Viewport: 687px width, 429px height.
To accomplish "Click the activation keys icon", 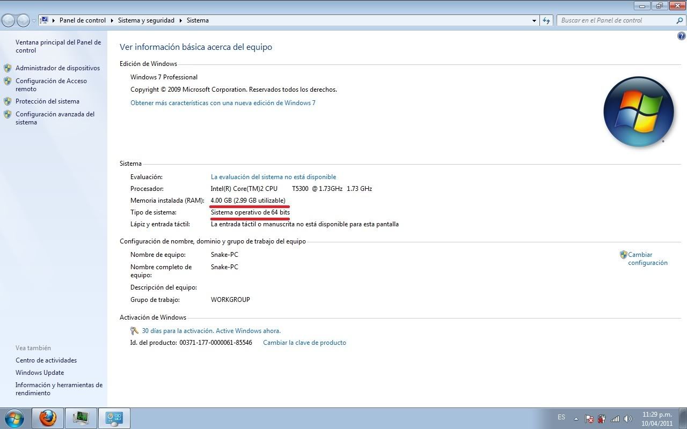I will click(135, 331).
